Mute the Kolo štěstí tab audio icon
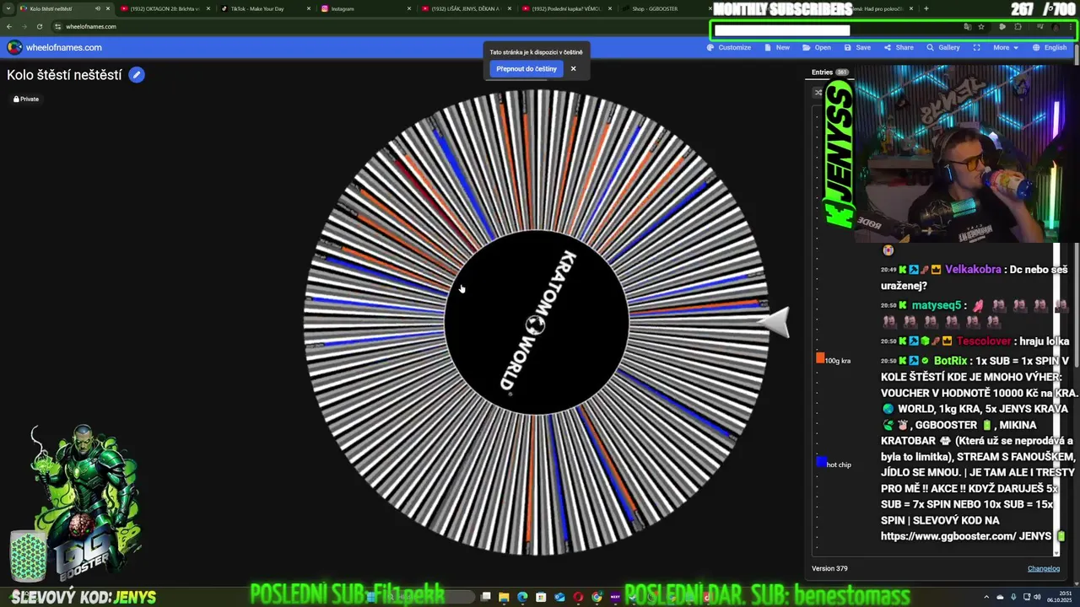The height and width of the screenshot is (607, 1080). (98, 8)
